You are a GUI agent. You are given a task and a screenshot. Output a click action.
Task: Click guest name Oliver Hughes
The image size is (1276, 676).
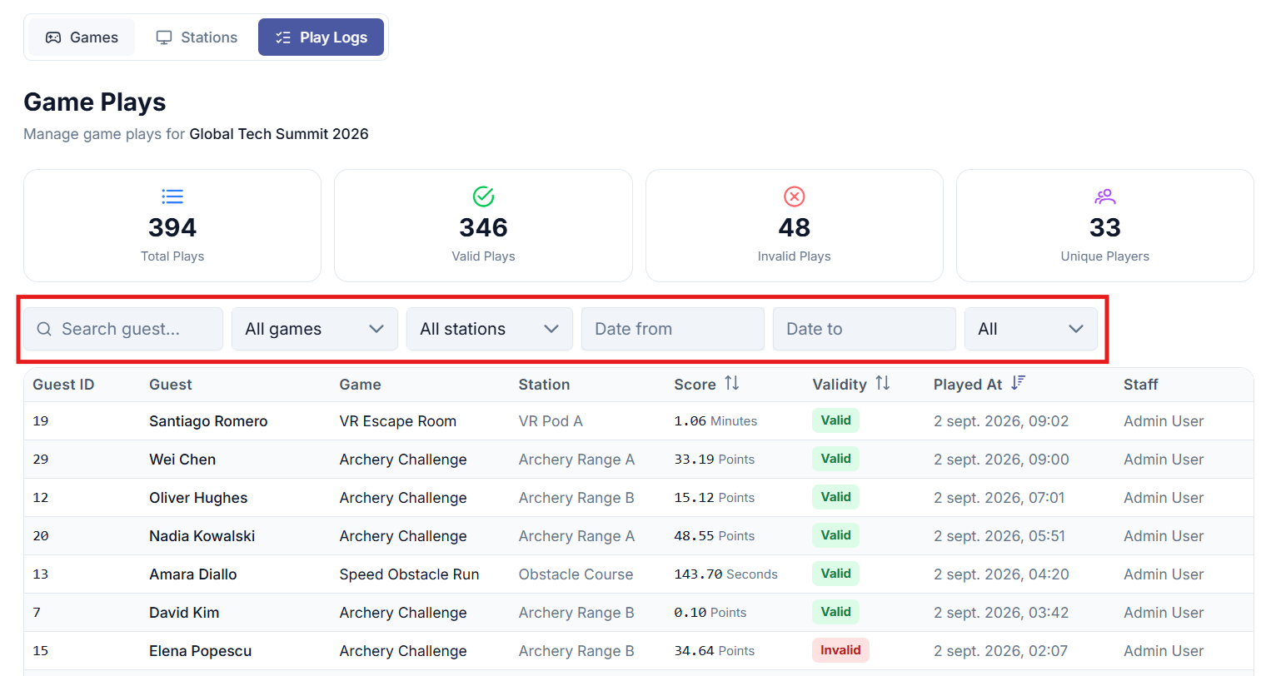coord(198,498)
